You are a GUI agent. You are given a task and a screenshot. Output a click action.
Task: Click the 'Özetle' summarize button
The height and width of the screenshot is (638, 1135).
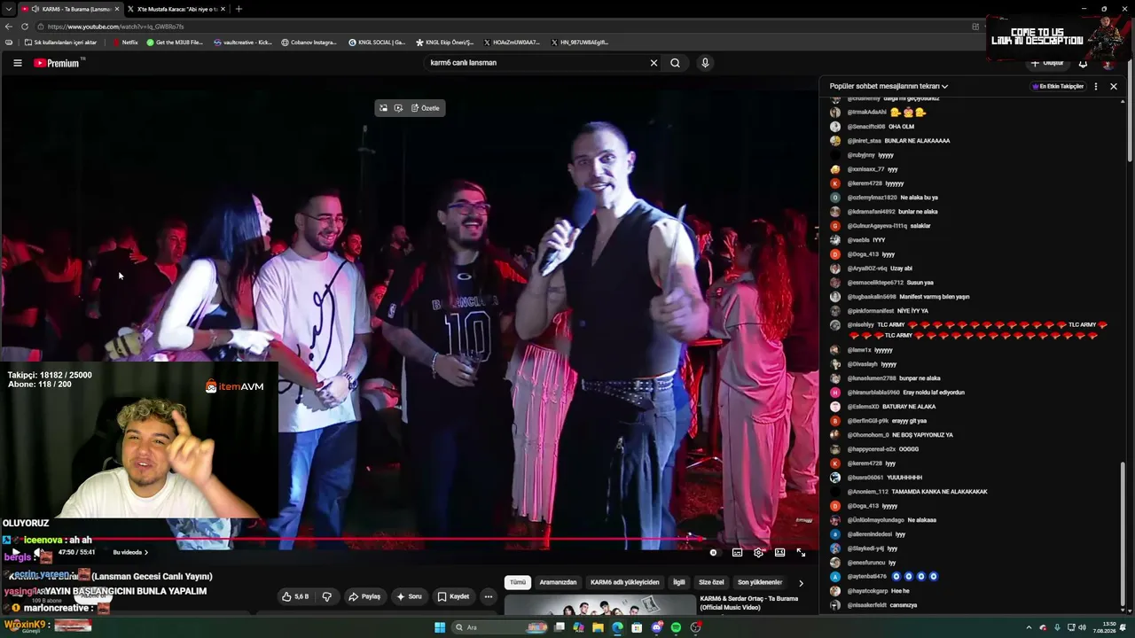425,108
